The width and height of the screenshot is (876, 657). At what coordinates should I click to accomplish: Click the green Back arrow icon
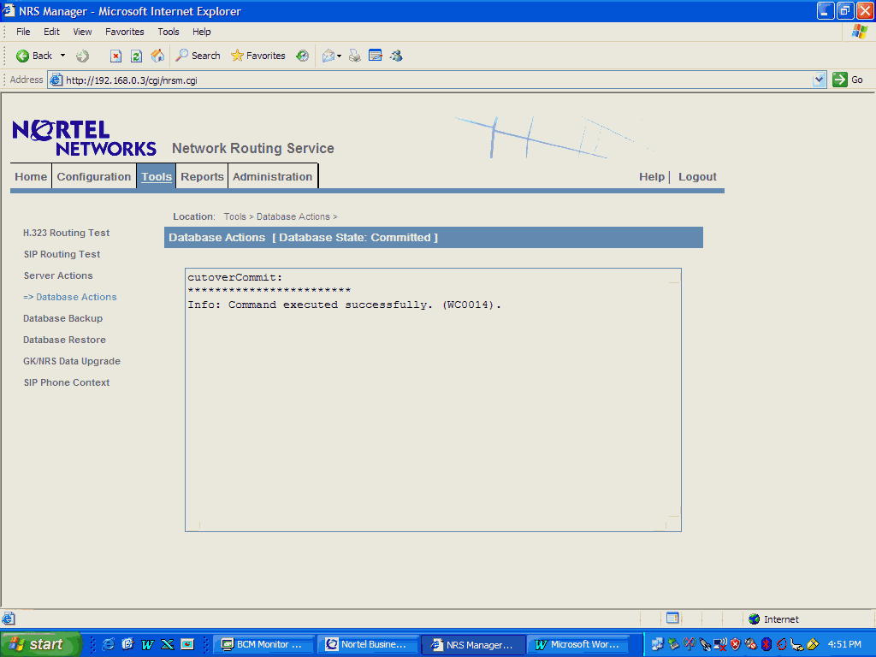coord(22,56)
